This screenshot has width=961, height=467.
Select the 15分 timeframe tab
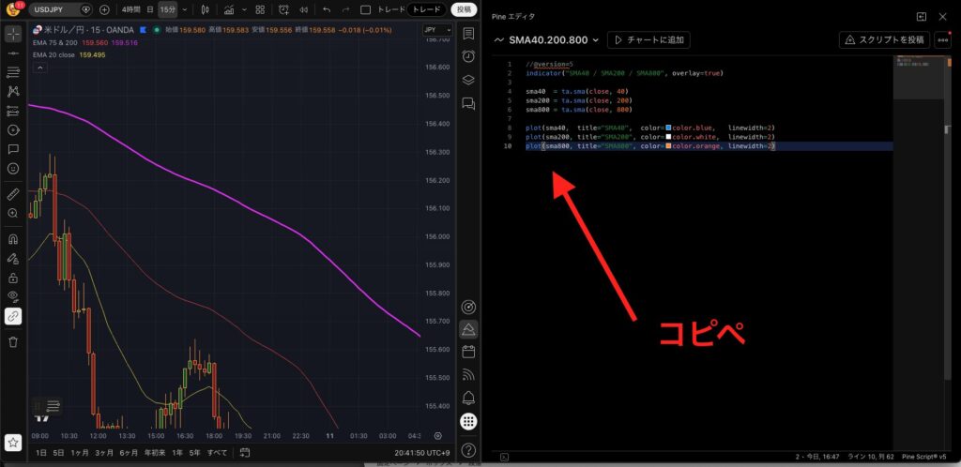tap(166, 9)
